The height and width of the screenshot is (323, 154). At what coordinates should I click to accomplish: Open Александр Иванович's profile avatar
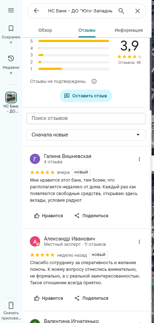[x=35, y=241]
